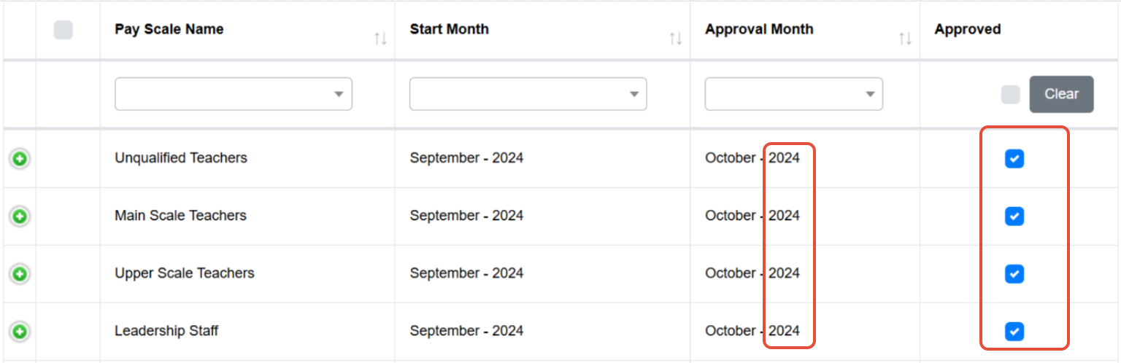The width and height of the screenshot is (1121, 363).
Task: Toggle Approved checkbox for Upper Scale Teachers
Action: pos(1014,274)
